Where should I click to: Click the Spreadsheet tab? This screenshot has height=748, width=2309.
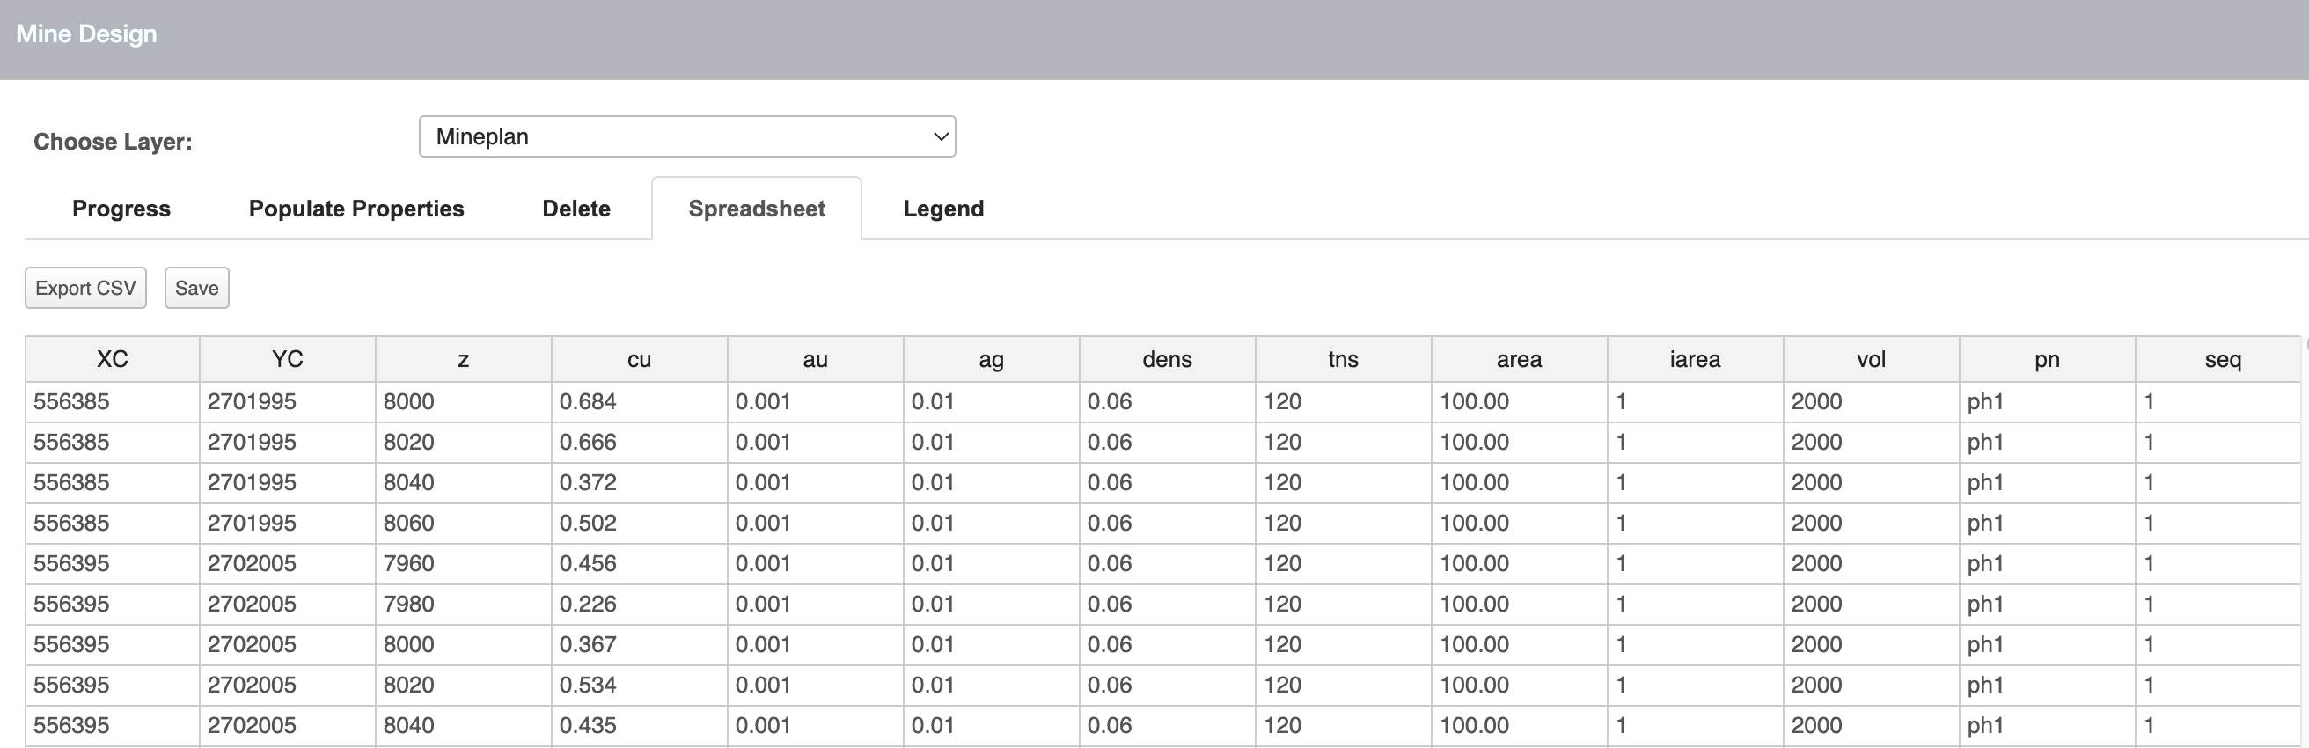pyautogui.click(x=757, y=209)
